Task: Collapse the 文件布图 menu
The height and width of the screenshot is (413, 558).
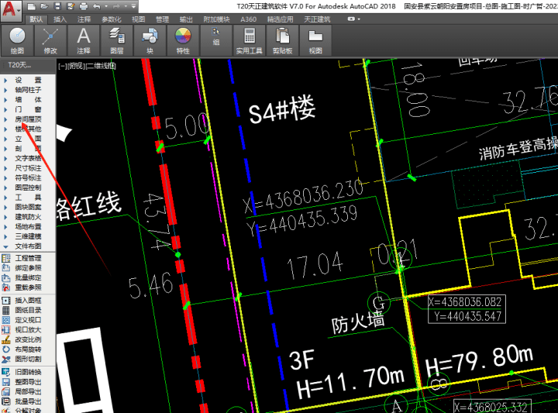Action: click(x=28, y=246)
